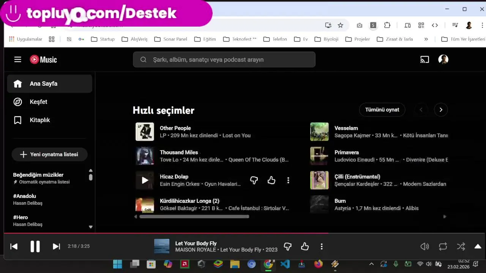Open Hicaz Dolap three-dot menu
Viewport: 486px width, 273px height.
288,180
